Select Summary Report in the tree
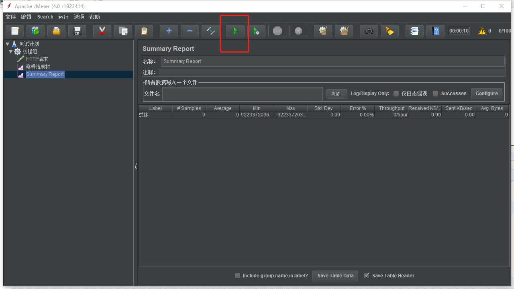 coord(45,74)
